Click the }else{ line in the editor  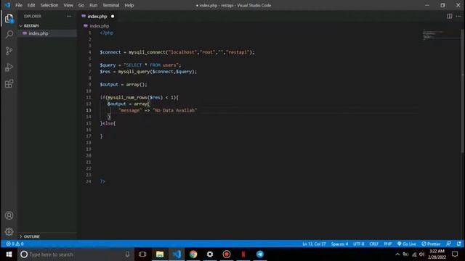[x=108, y=123]
